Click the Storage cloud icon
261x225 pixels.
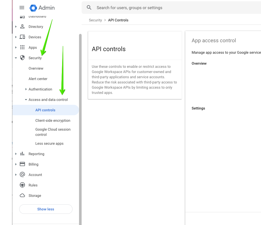pos(22,196)
